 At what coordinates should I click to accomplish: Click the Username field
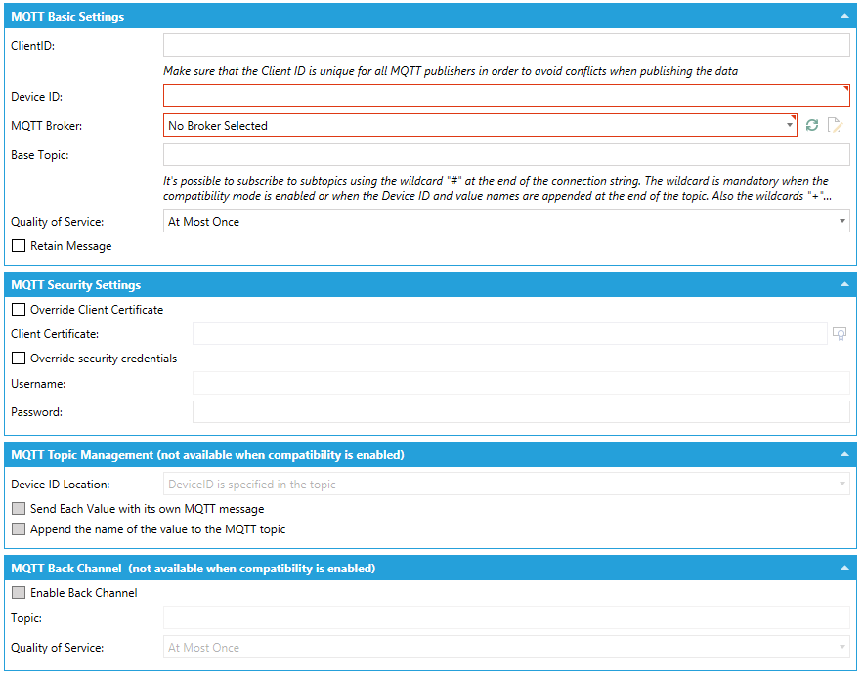[520, 384]
